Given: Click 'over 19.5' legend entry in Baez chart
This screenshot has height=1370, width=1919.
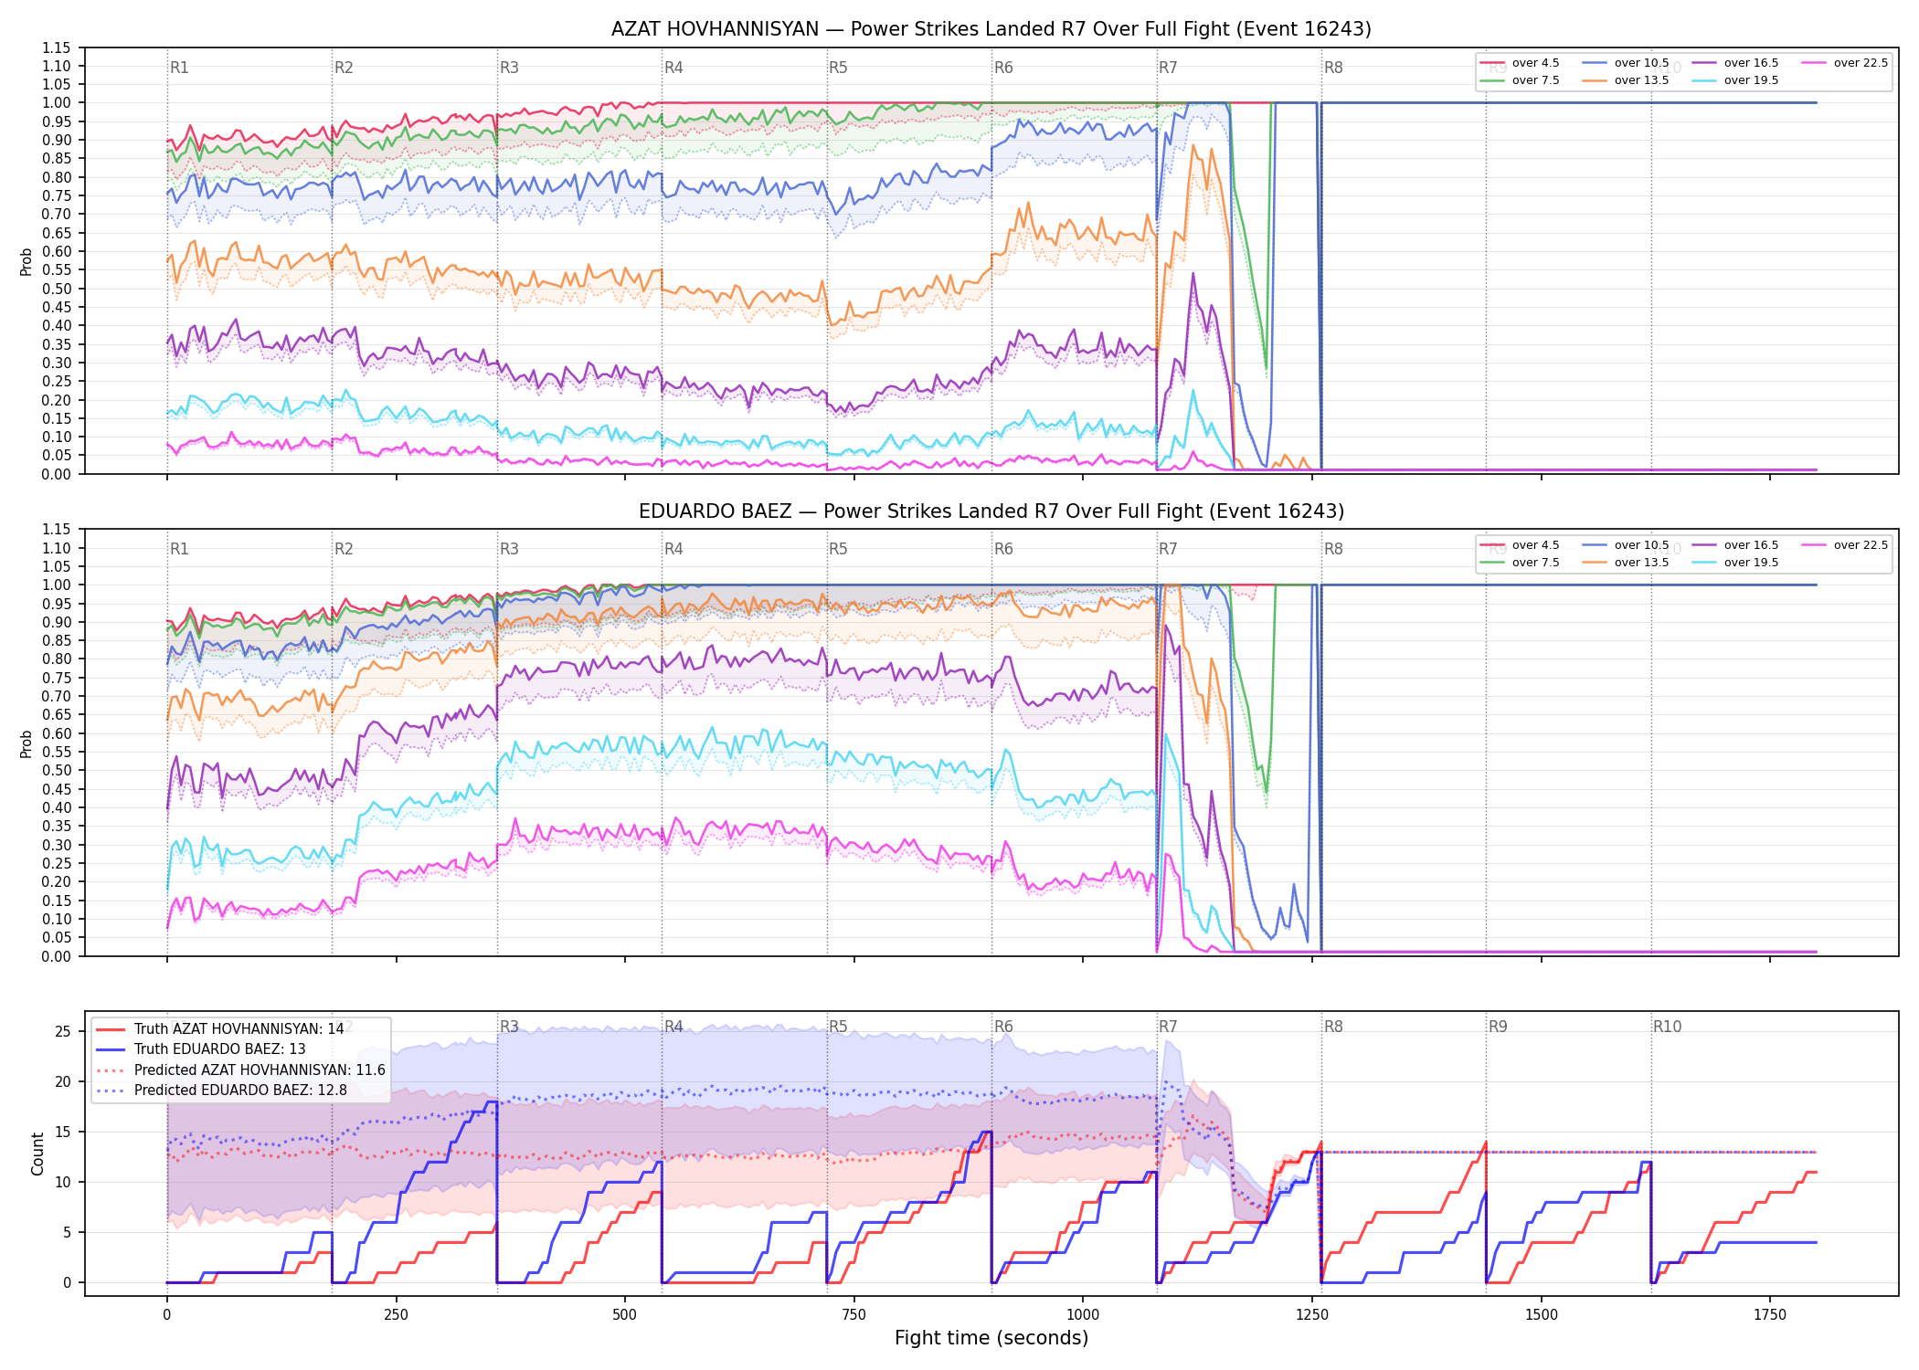Looking at the screenshot, I should [x=1735, y=563].
